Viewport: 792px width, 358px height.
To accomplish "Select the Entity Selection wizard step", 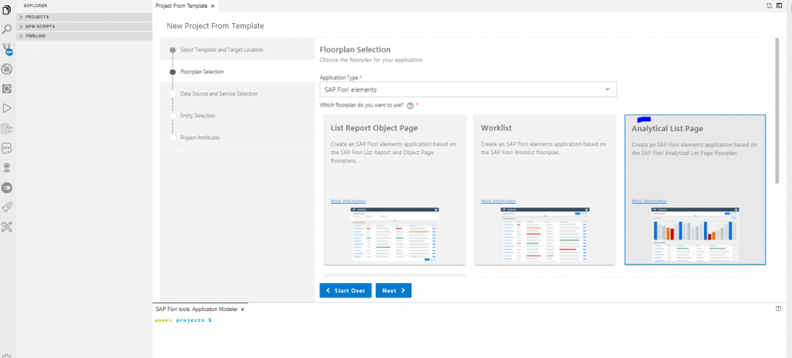I will [x=197, y=116].
